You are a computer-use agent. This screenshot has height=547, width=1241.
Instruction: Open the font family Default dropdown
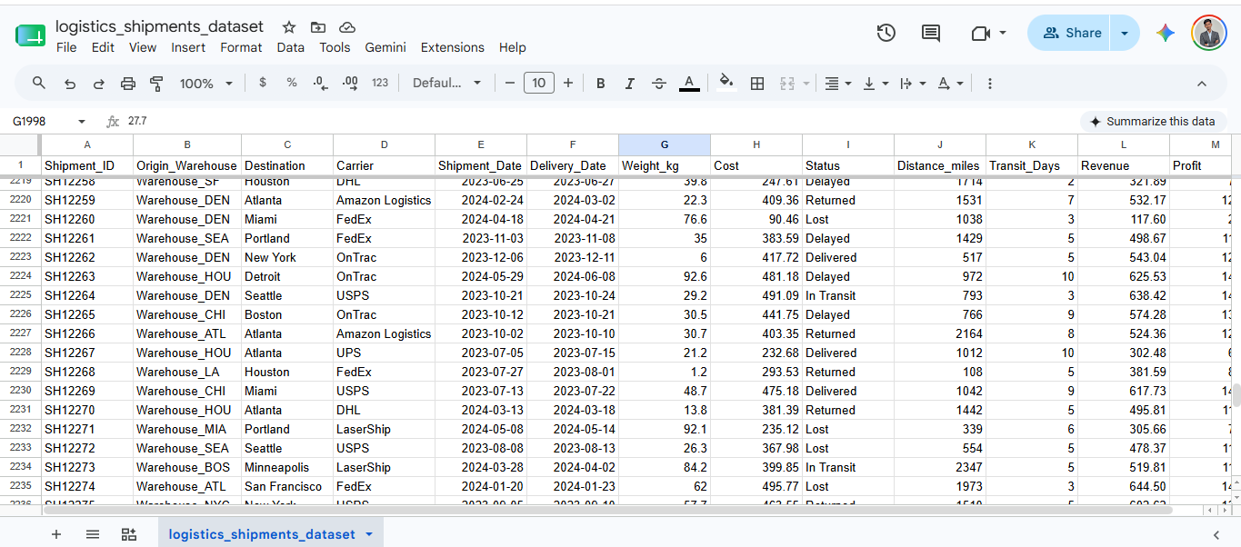point(447,83)
